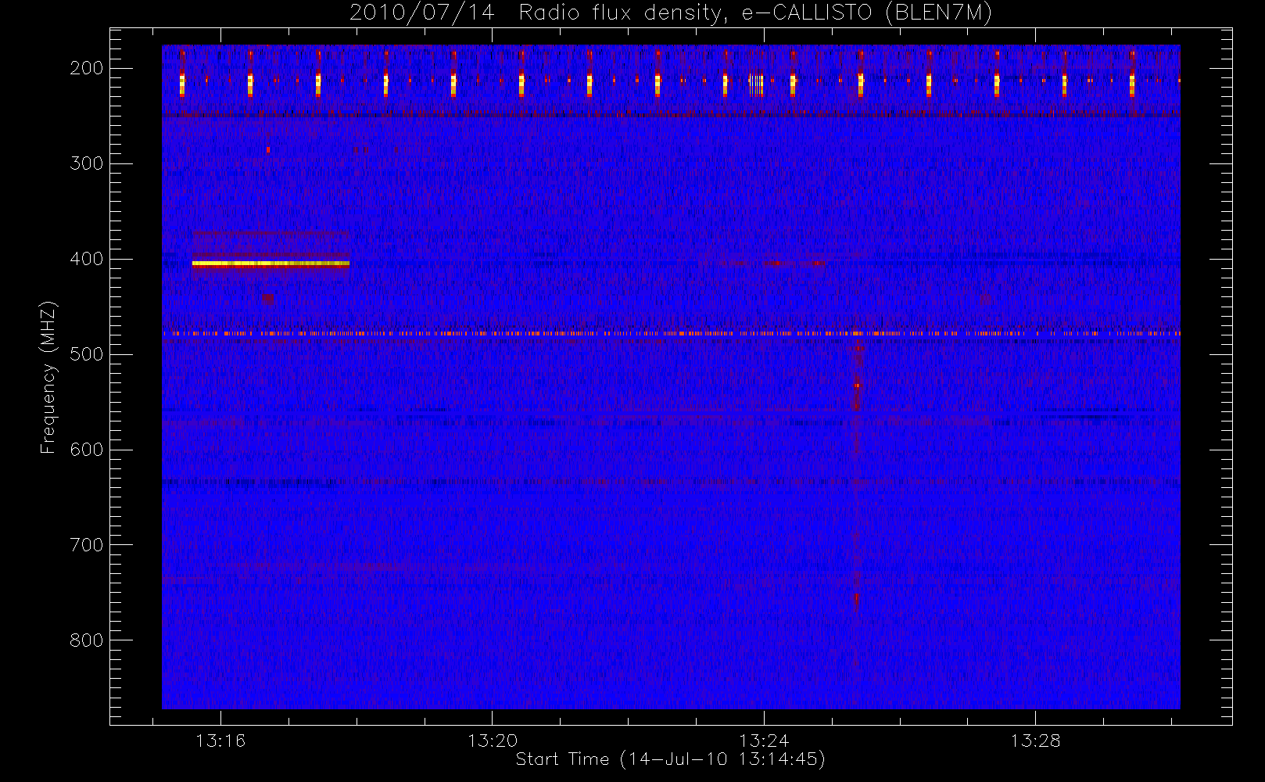
Task: Click the 13:28 time tick label
Action: 1035,741
